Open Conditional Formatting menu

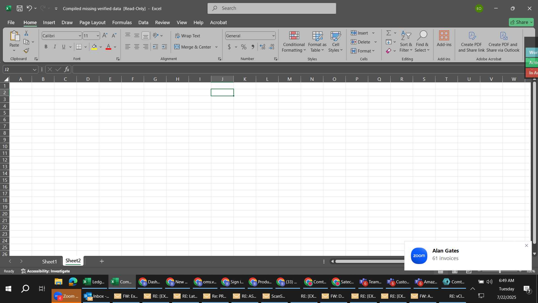click(294, 42)
